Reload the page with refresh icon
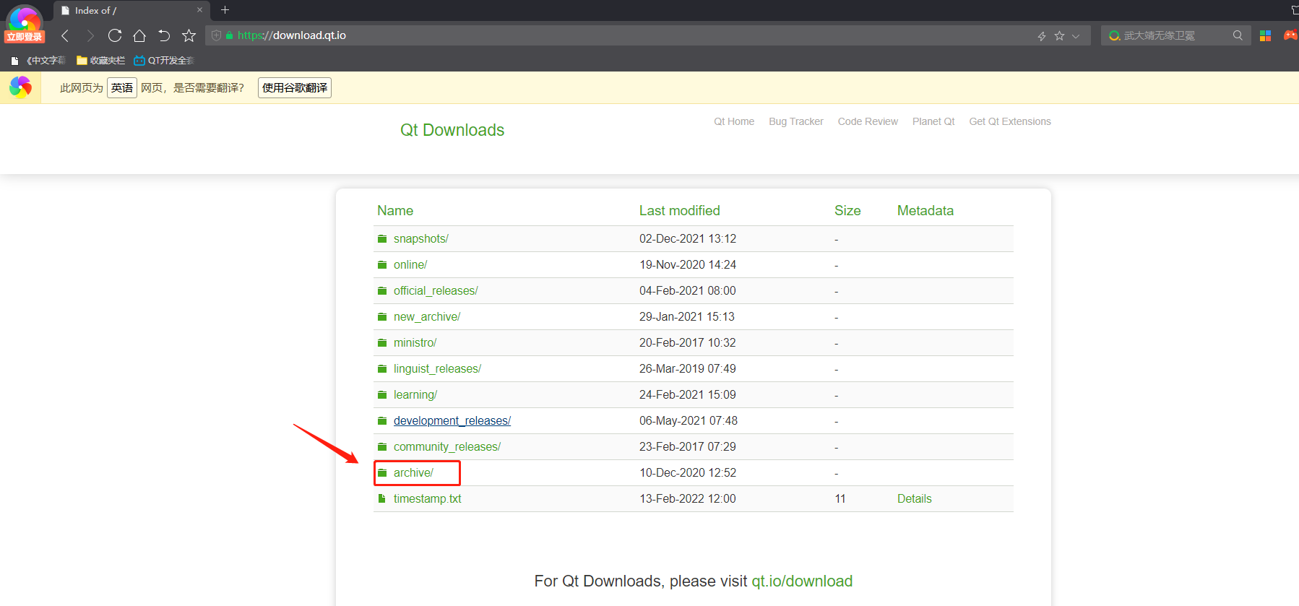The height and width of the screenshot is (606, 1299). coord(115,35)
